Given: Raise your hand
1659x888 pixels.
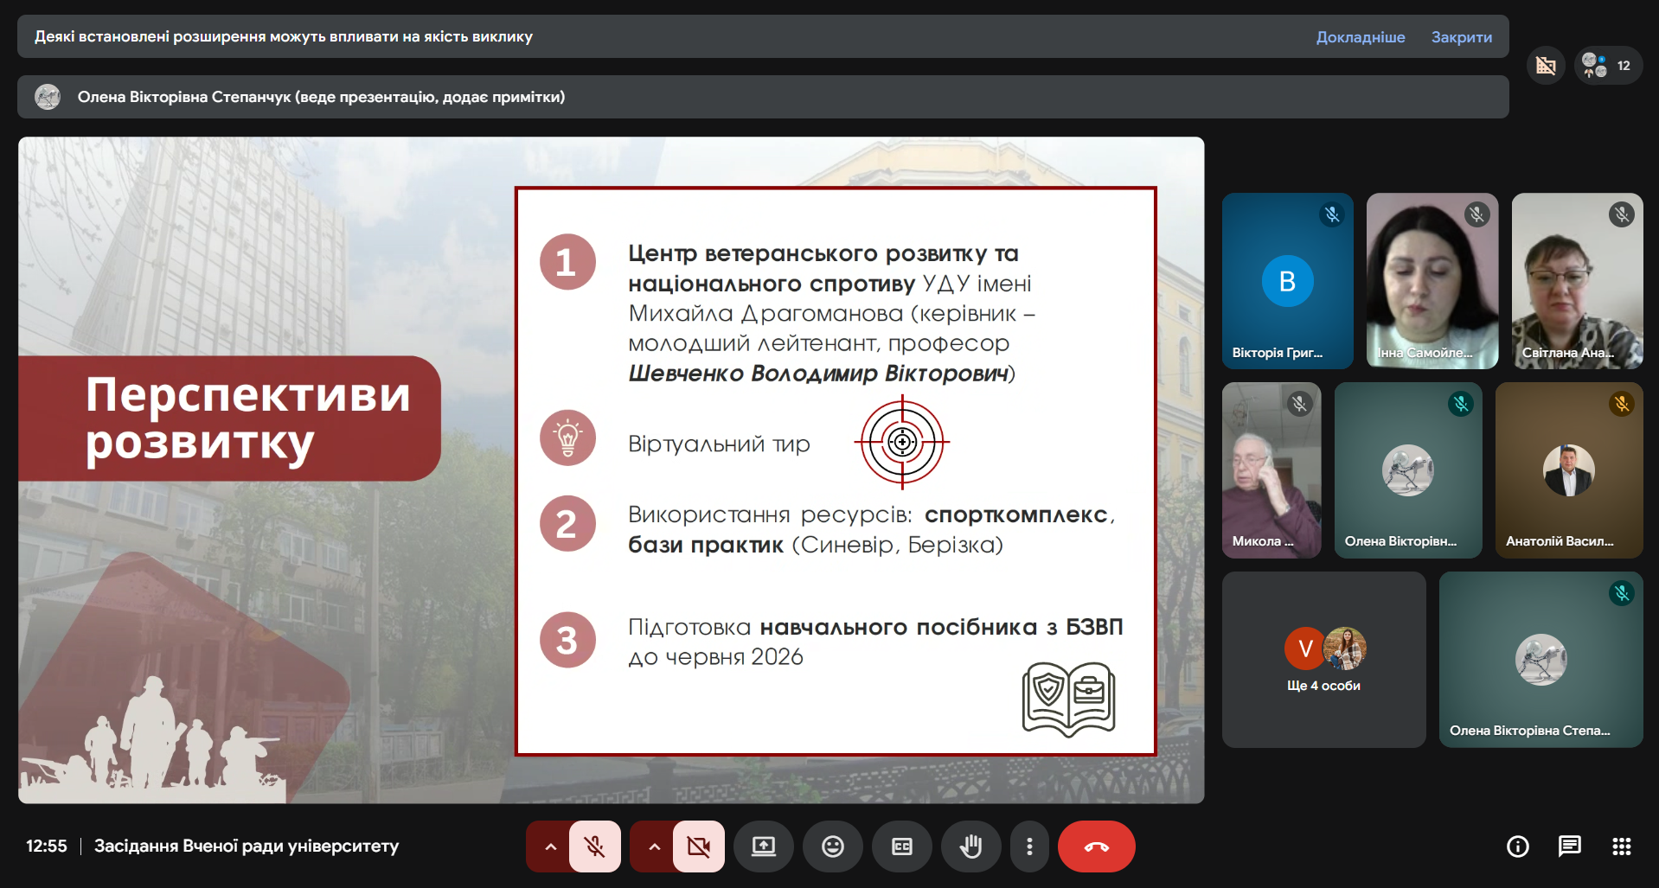Looking at the screenshot, I should click(971, 846).
